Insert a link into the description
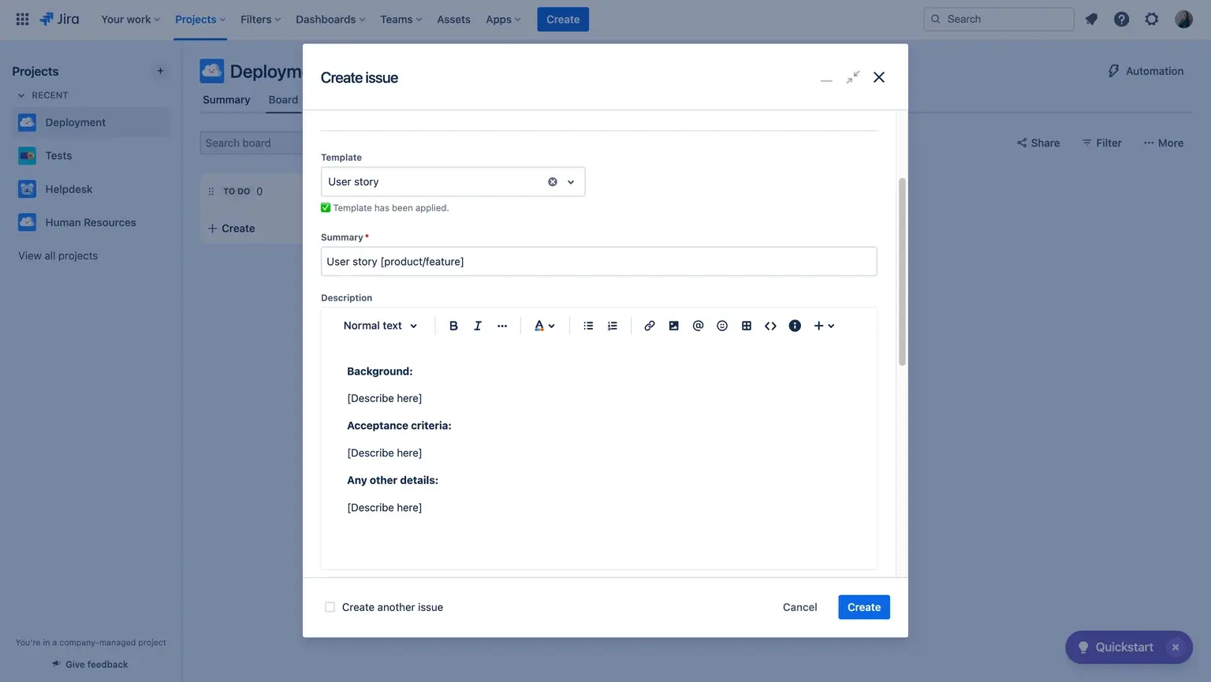 tap(649, 325)
